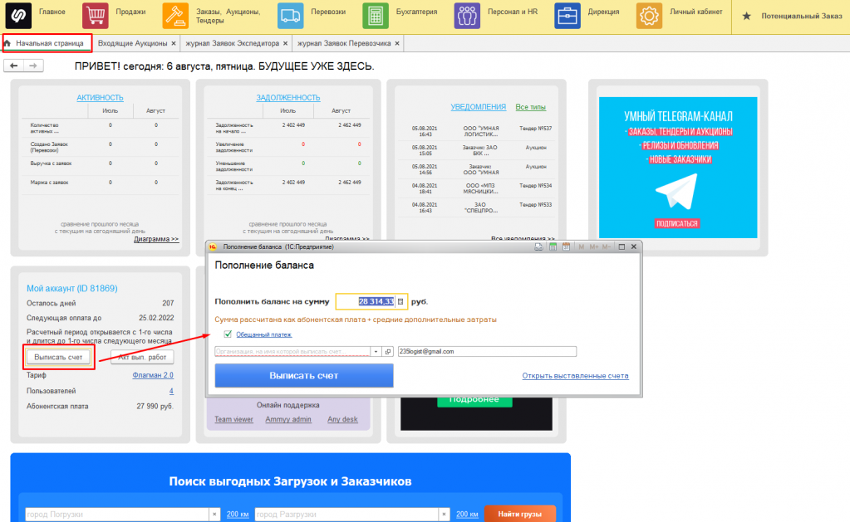The height and width of the screenshot is (522, 850).
Task: Open the УВЕДОМЛЕНИЯ heading link
Action: click(x=478, y=107)
